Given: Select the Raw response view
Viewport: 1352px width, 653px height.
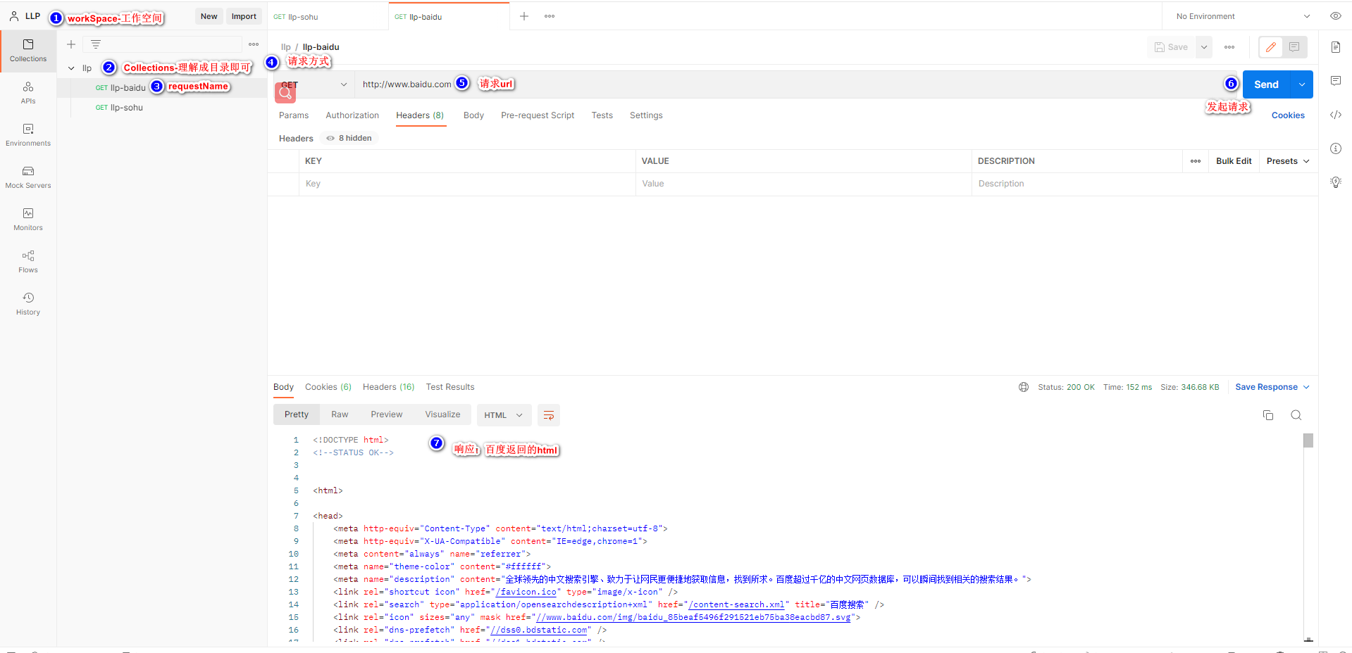Looking at the screenshot, I should click(x=340, y=414).
